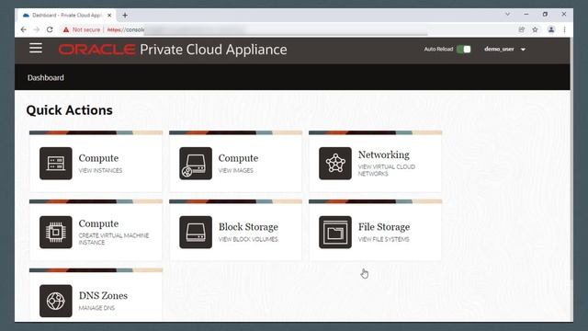This screenshot has height=331, width=588.
Task: Click the share page icon in address bar
Action: click(x=521, y=29)
